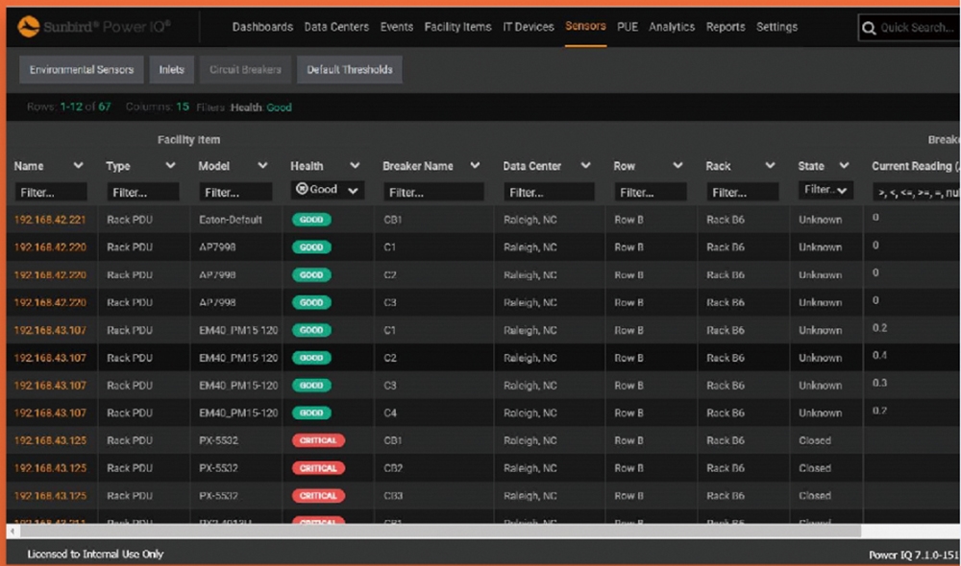The image size is (961, 566).
Task: Expand the Breaker Name column menu
Action: tap(475, 165)
